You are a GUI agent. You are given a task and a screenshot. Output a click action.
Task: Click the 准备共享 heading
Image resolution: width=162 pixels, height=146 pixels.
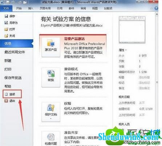[x=71, y=133]
